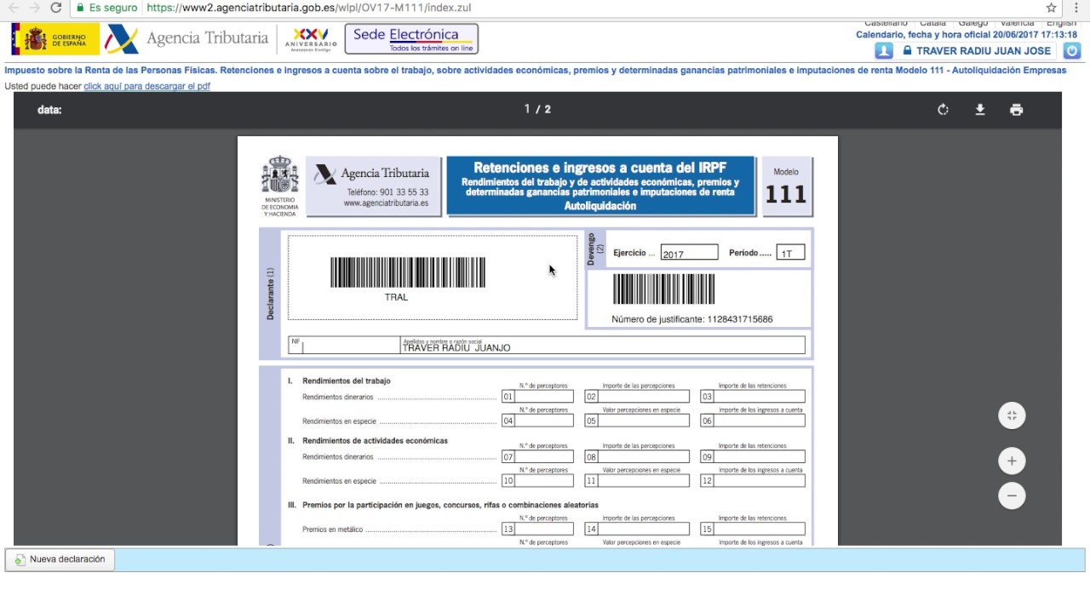Viewport: 1090px width, 613px height.
Task: Click box 03 Importe de las retenciones
Action: (753, 397)
